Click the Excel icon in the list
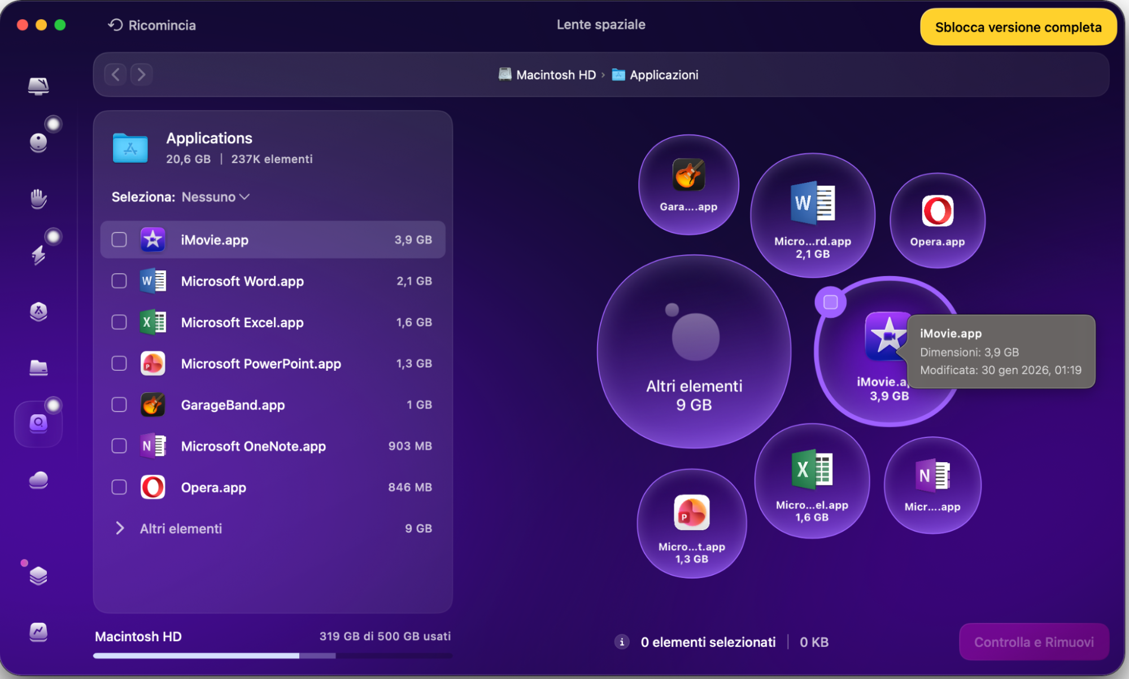The height and width of the screenshot is (679, 1129). click(x=152, y=322)
